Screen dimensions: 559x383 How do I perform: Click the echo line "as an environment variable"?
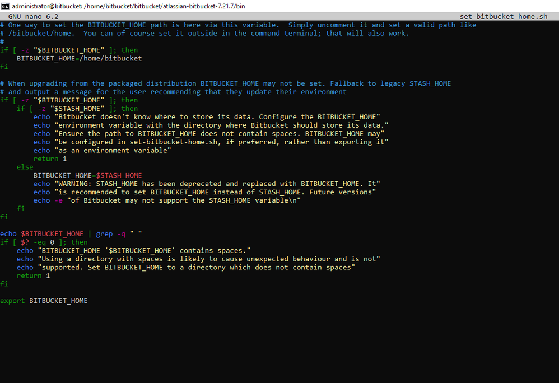(x=103, y=151)
